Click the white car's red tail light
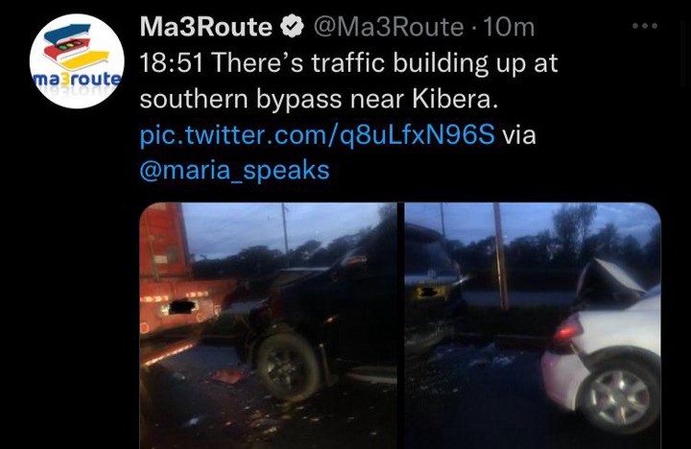This screenshot has width=691, height=449. 568,330
